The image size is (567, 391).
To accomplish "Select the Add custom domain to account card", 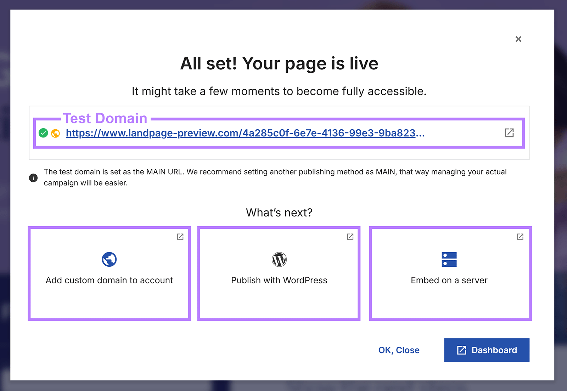I will (109, 273).
